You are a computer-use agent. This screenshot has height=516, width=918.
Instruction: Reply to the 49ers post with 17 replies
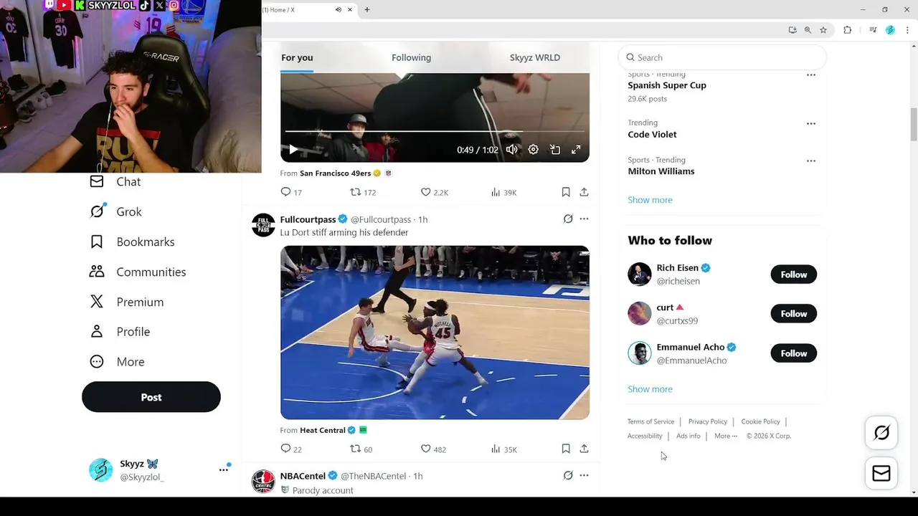[x=291, y=192]
